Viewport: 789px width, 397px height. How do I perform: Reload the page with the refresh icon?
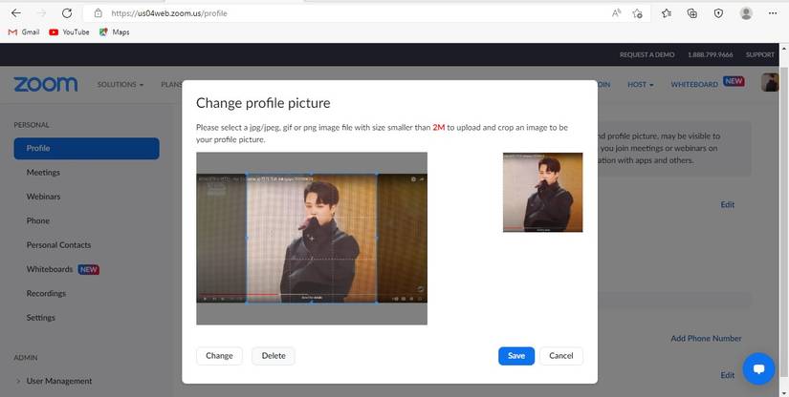67,13
